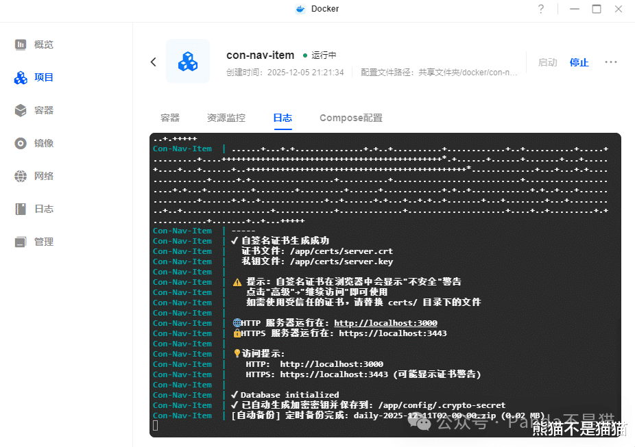Open the help question mark icon
This screenshot has height=447, width=635.
coord(541,9)
